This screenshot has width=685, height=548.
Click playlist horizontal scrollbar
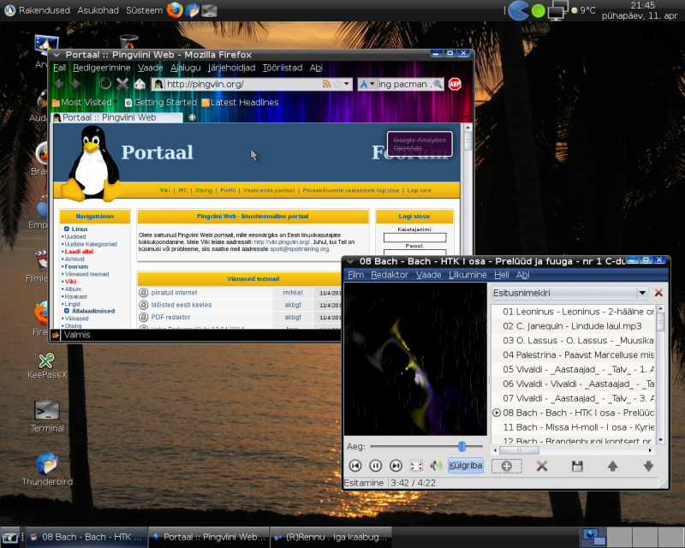[572, 450]
